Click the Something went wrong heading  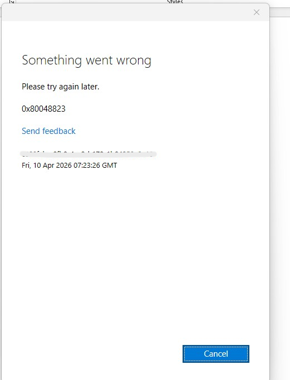[x=86, y=61]
